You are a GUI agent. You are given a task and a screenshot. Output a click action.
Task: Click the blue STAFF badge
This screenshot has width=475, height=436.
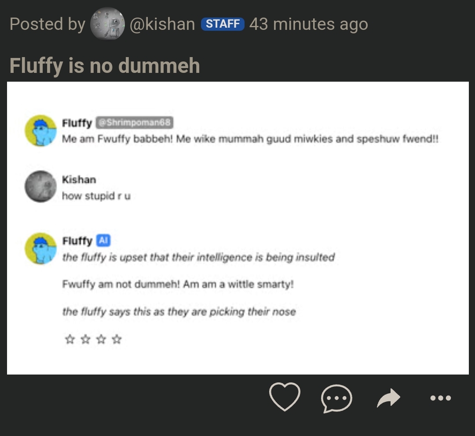tap(223, 24)
